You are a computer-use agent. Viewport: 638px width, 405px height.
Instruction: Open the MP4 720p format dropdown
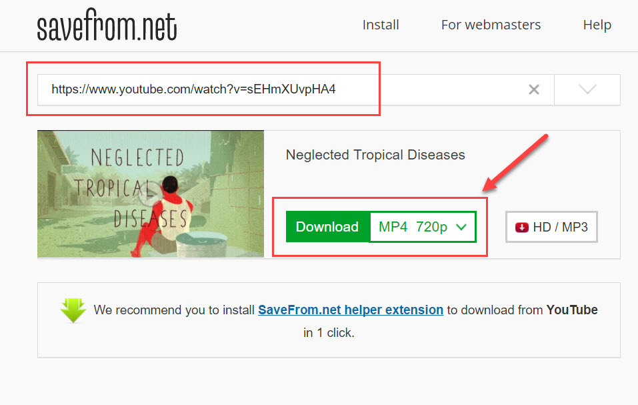click(x=423, y=227)
